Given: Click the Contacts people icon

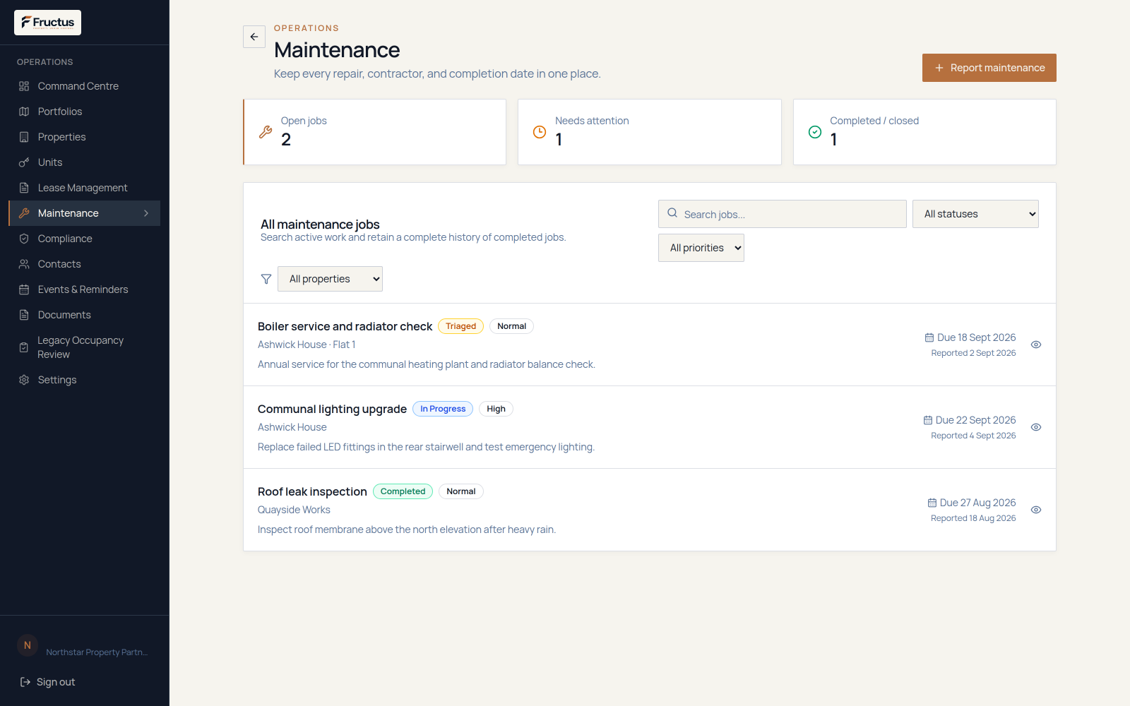Looking at the screenshot, I should (x=24, y=264).
